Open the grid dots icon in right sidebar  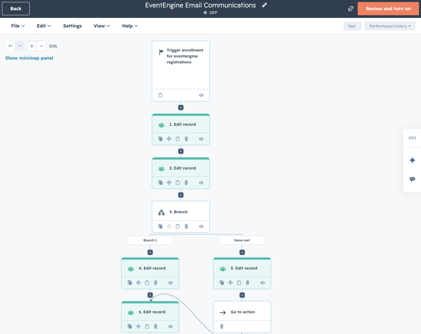tap(412, 138)
